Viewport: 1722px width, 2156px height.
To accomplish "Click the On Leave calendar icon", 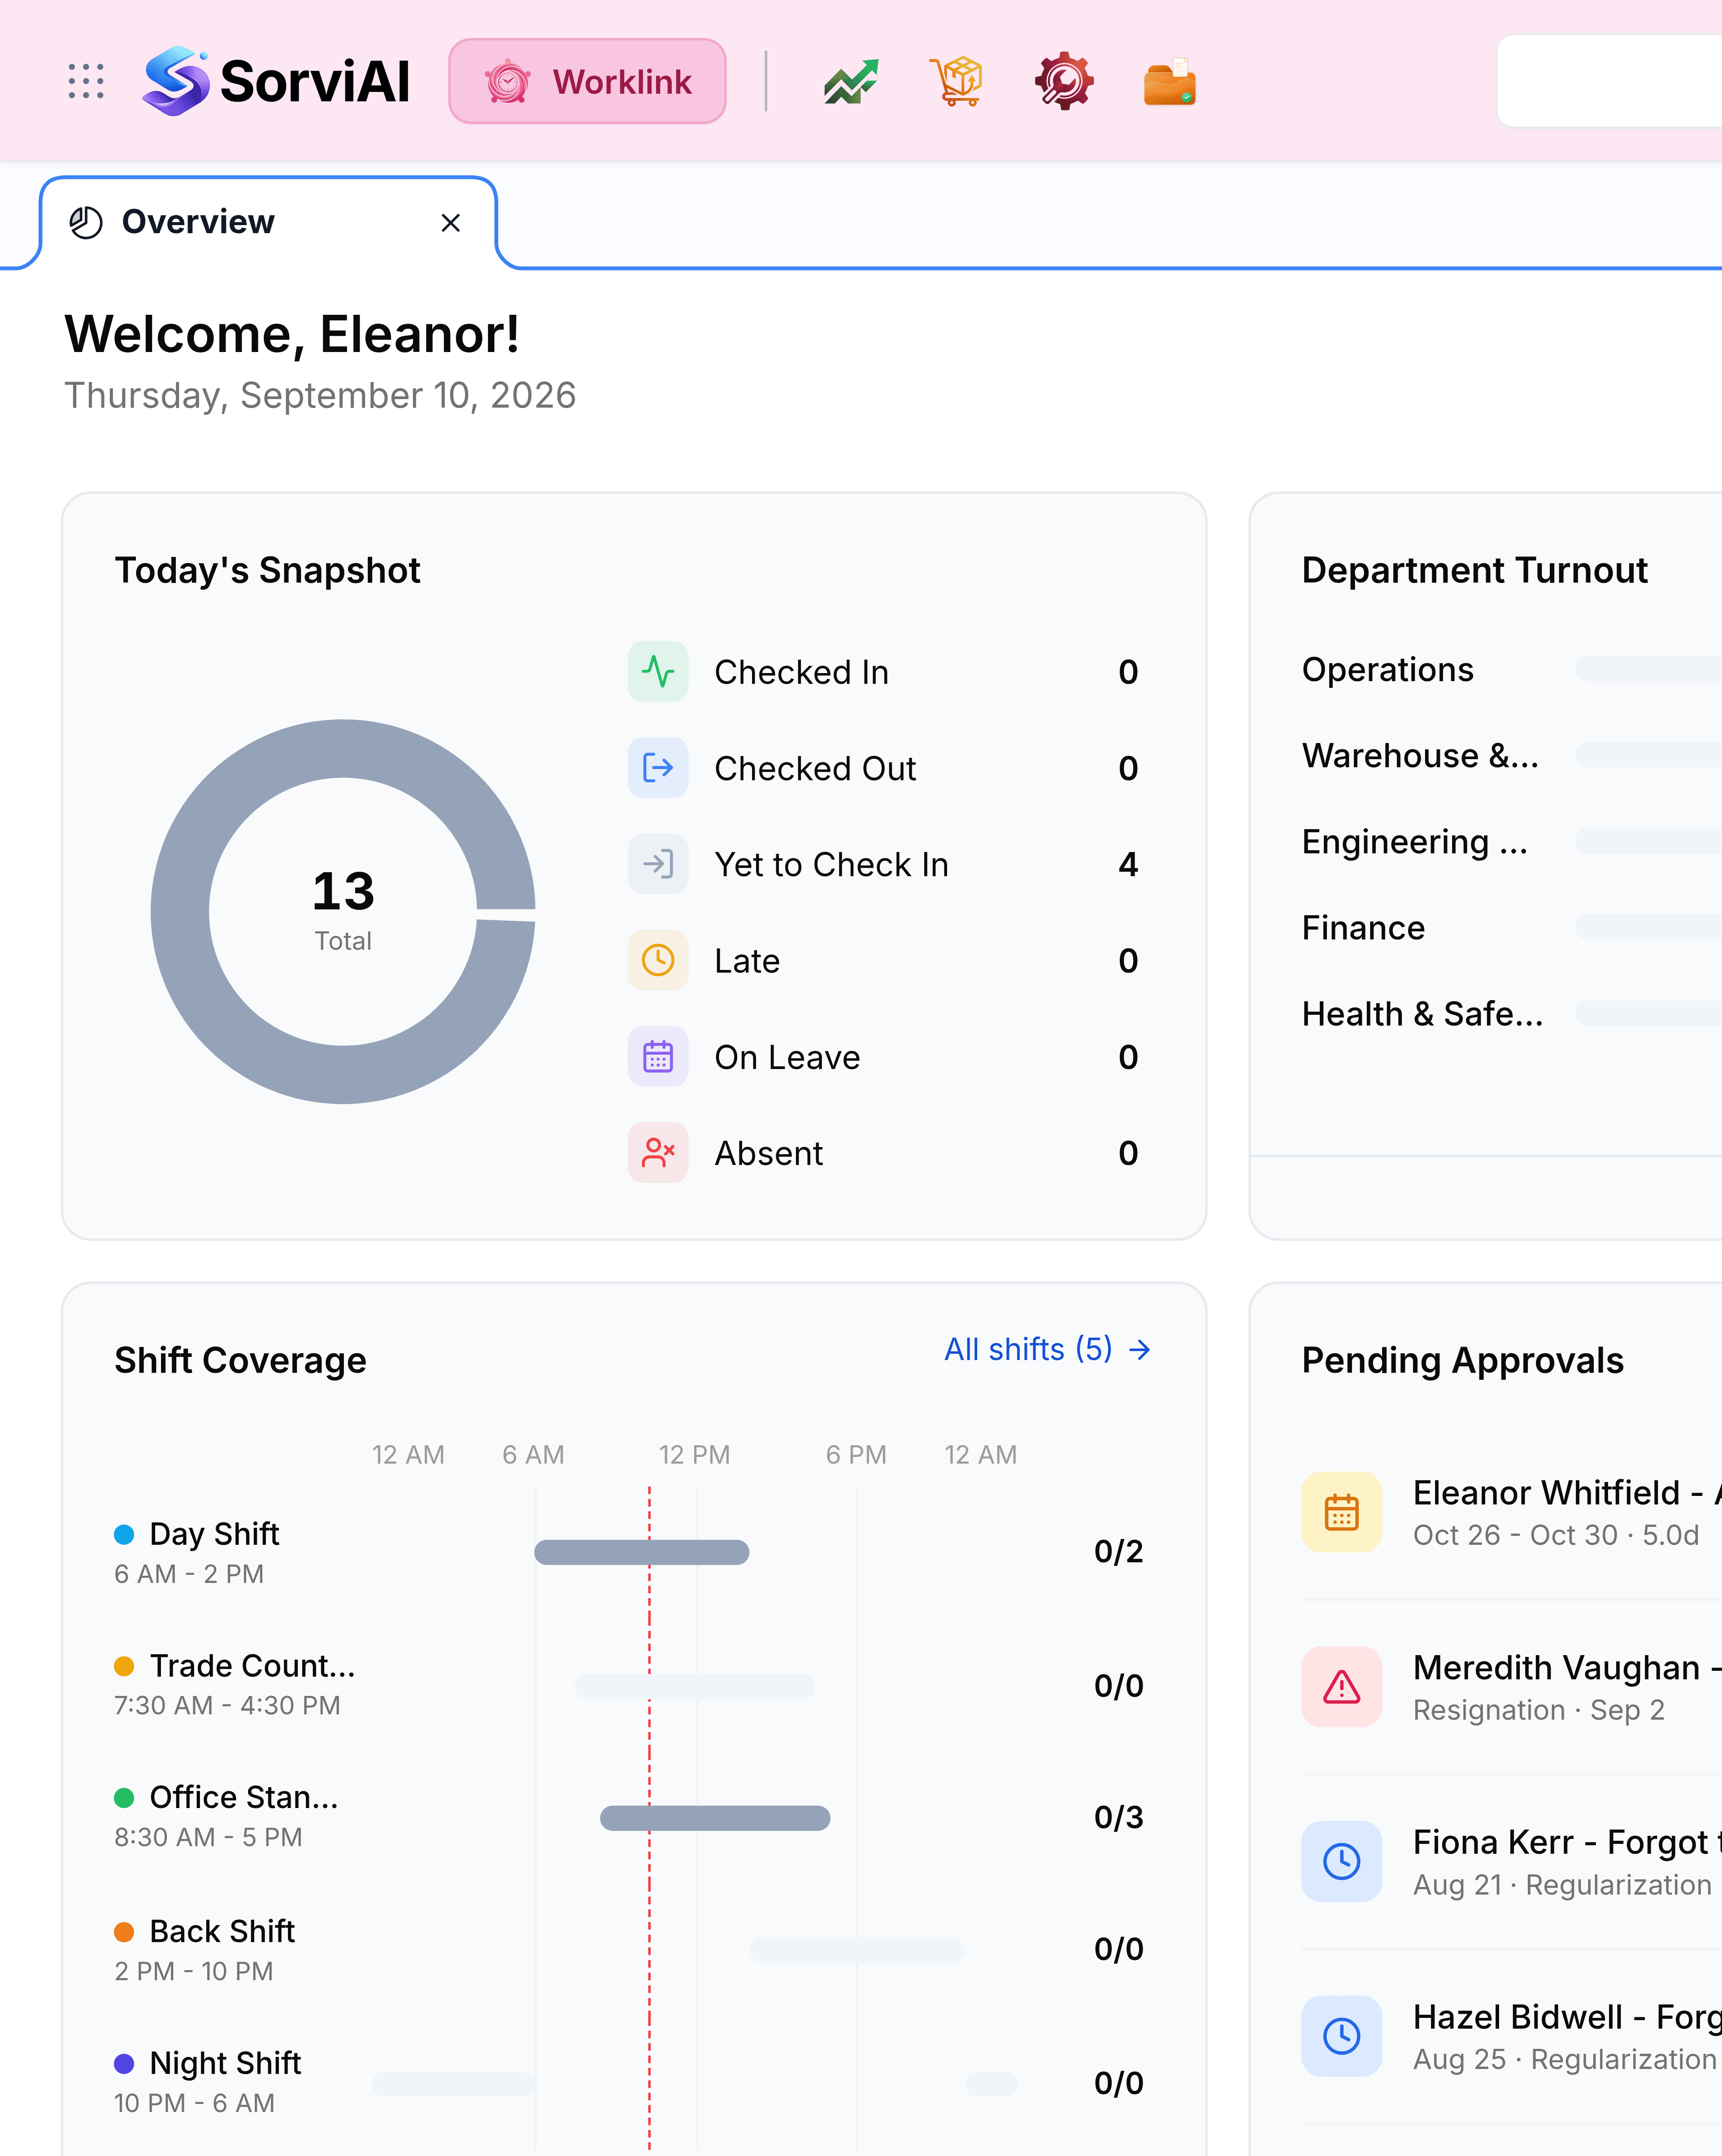I will [x=658, y=1056].
